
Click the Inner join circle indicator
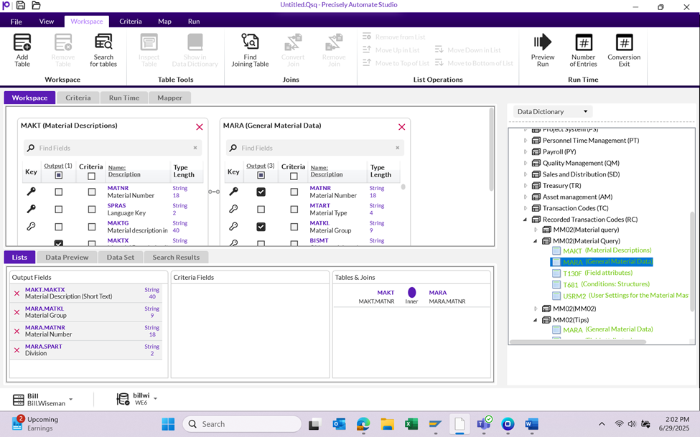pos(412,293)
